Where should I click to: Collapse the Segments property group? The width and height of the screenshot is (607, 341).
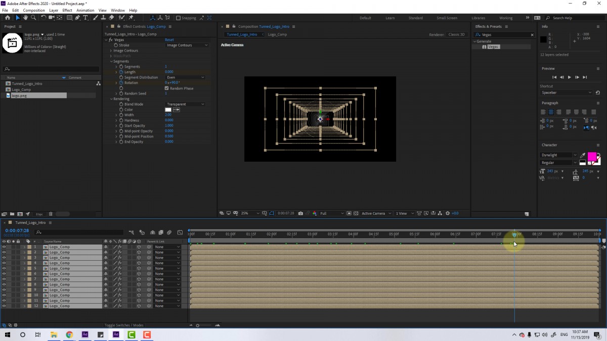pos(111,61)
